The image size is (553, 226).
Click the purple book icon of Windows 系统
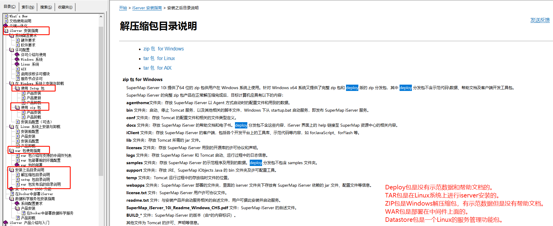tap(17, 59)
